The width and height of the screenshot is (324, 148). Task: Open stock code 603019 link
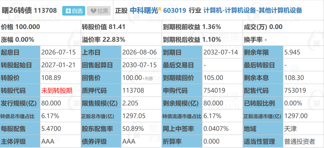pos(175,10)
